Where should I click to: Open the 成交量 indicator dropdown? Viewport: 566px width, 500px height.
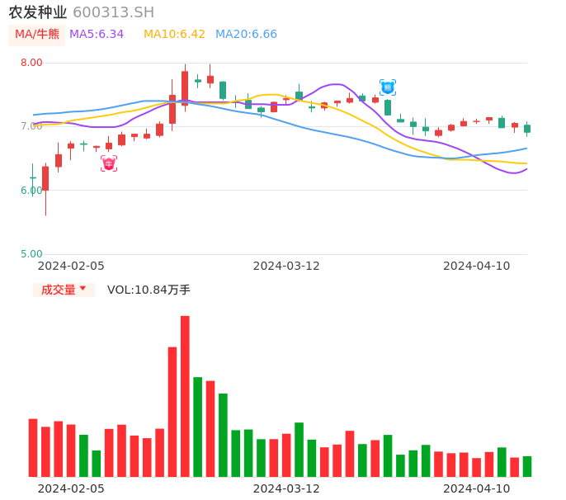[x=64, y=290]
